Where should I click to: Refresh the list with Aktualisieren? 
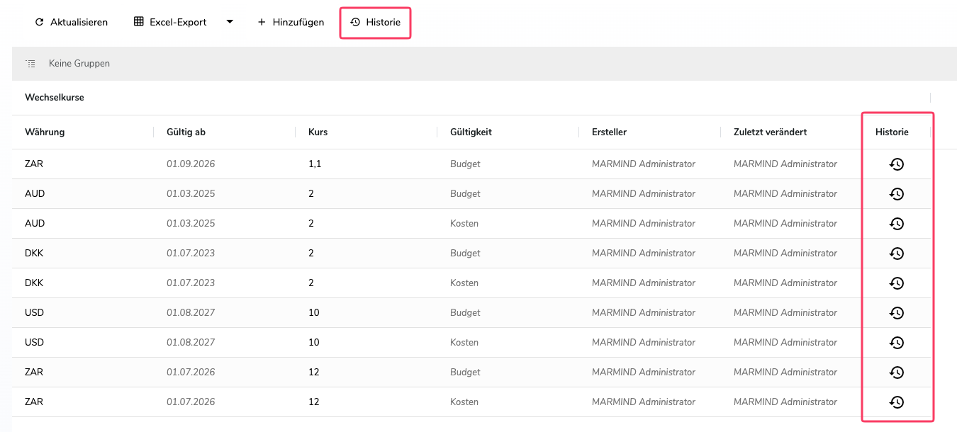pyautogui.click(x=71, y=22)
